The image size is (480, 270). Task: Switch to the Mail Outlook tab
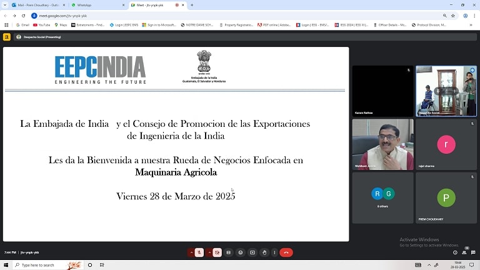coord(38,5)
